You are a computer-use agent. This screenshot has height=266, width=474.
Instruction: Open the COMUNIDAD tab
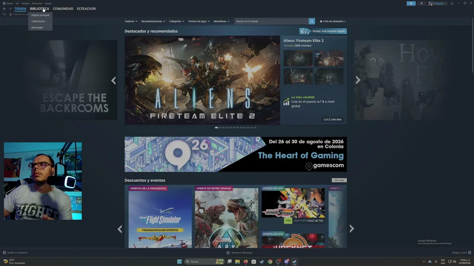point(63,8)
